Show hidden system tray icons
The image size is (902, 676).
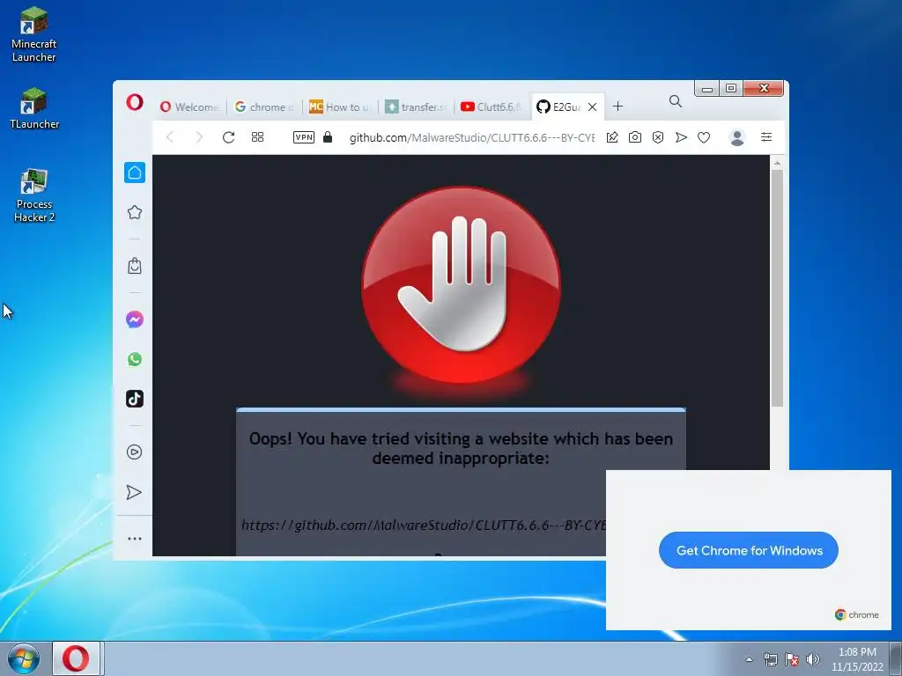coord(749,659)
